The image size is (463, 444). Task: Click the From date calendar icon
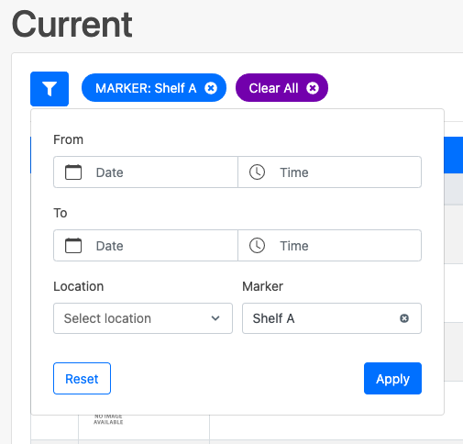pos(73,172)
